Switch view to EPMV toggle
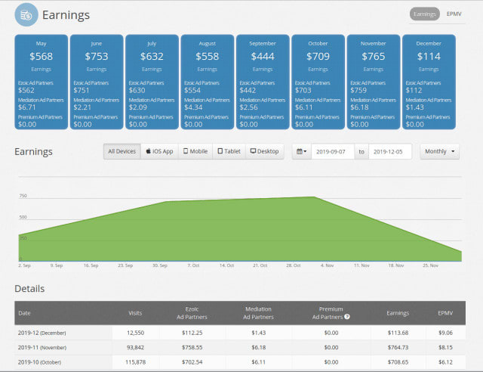This screenshot has height=372, width=483. (454, 14)
